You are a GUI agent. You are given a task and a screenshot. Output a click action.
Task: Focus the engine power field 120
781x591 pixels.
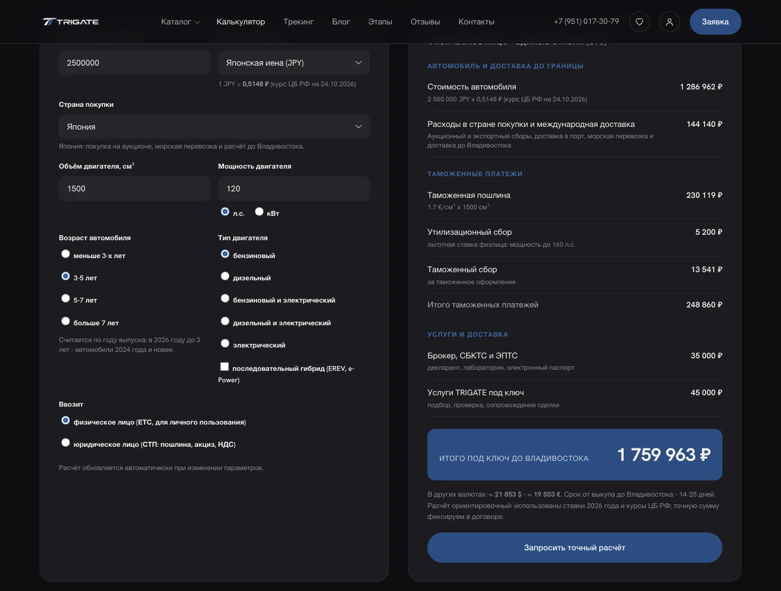294,189
